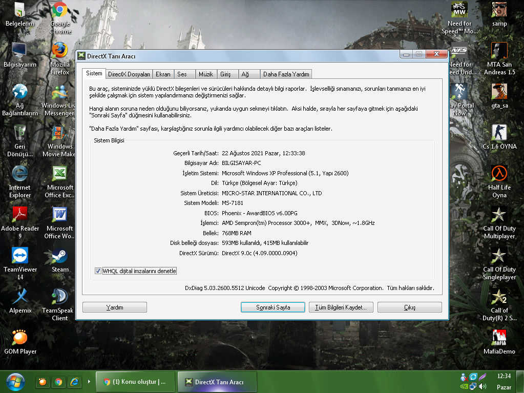The width and height of the screenshot is (524, 393).
Task: Launch GOM Player from quick launch
Action: (43, 382)
